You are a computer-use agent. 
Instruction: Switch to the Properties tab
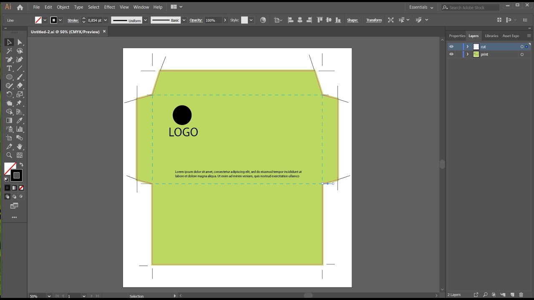tap(457, 36)
